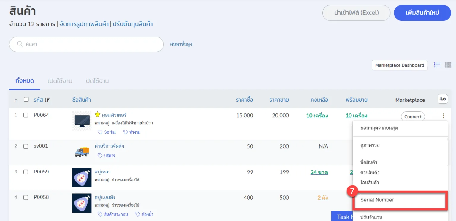Viewport: 456px width, 221px height.
Task: Click the three-dot menu for คอมพิวเตอร์
Action: (x=444, y=116)
